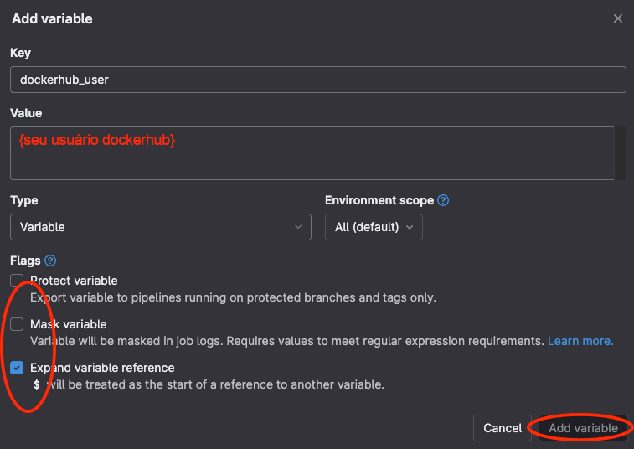Viewport: 634px width, 449px height.
Task: Open the Type dropdown showing Variable
Action: [x=161, y=227]
